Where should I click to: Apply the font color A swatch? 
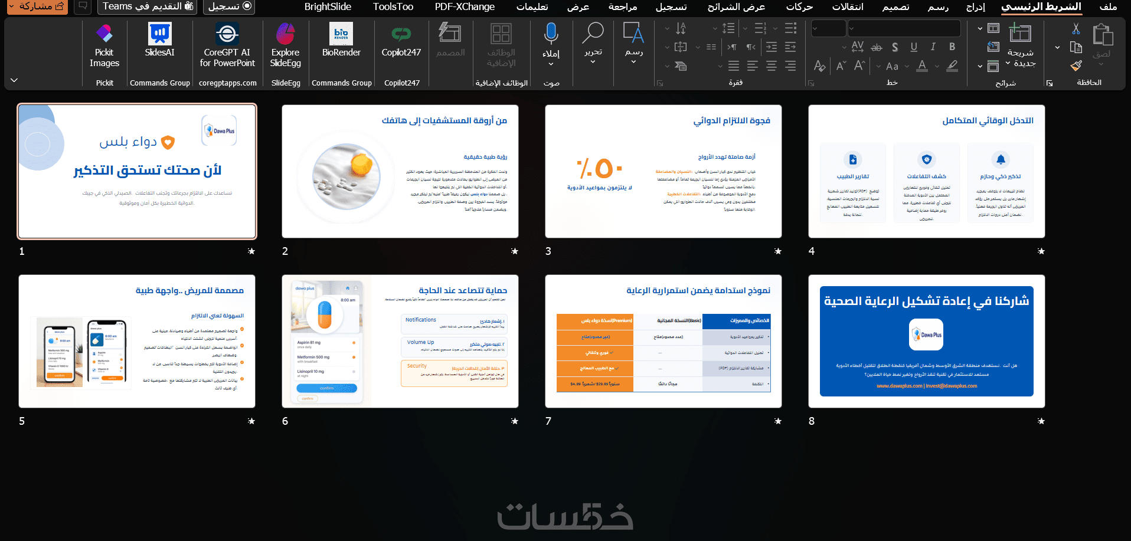point(923,65)
